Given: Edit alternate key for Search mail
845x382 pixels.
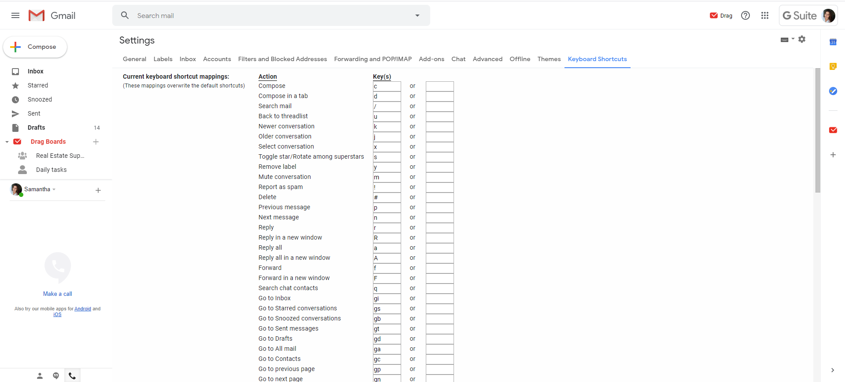Looking at the screenshot, I should [x=440, y=106].
